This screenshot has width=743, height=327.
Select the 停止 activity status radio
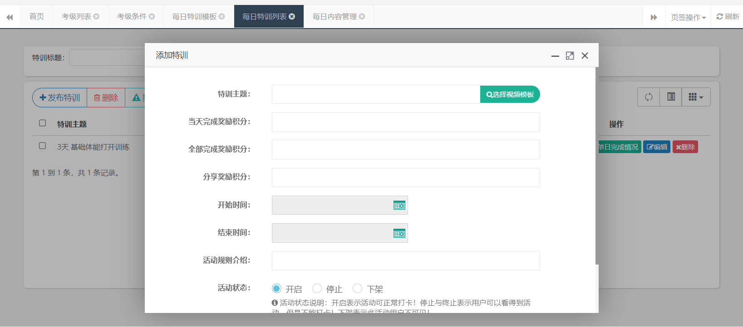[x=317, y=289]
